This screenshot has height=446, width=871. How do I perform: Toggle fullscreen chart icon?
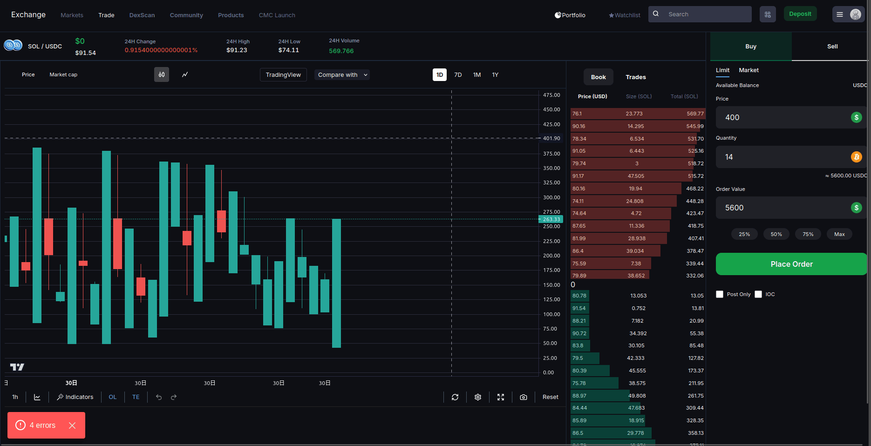point(501,397)
